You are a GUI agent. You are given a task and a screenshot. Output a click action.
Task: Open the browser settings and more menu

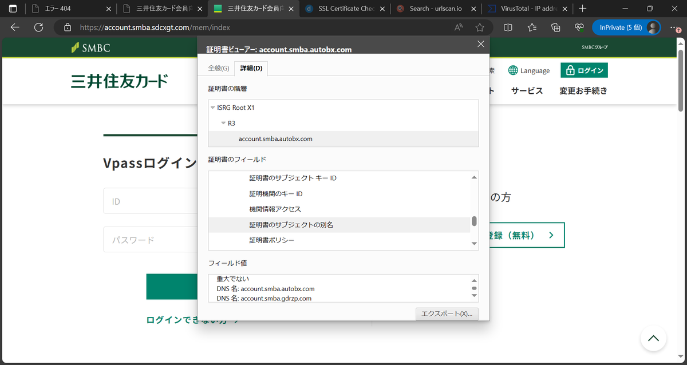676,27
